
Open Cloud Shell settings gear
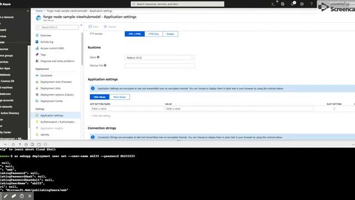pyautogui.click(x=26, y=144)
